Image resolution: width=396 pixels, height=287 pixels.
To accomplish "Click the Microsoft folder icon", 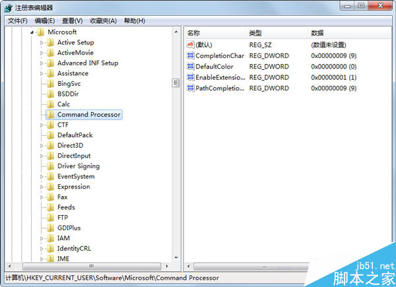I will click(41, 32).
